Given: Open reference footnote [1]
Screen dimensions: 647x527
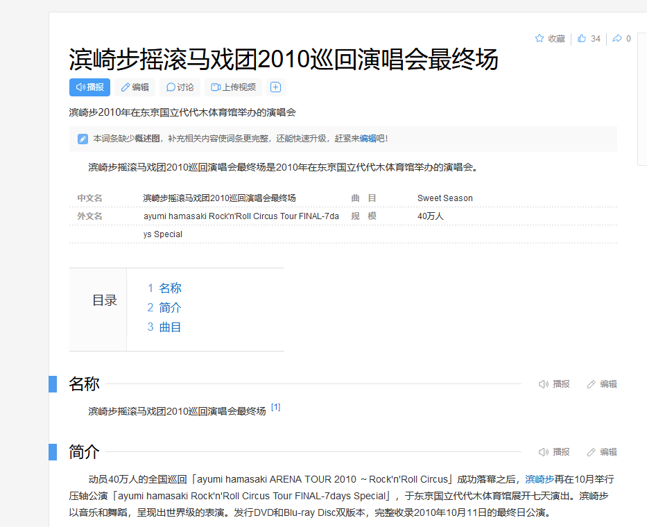Looking at the screenshot, I should (275, 408).
